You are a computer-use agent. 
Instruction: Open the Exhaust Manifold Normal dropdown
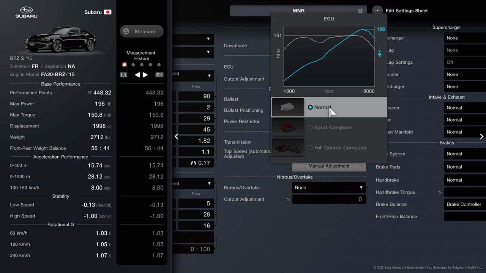point(465,132)
